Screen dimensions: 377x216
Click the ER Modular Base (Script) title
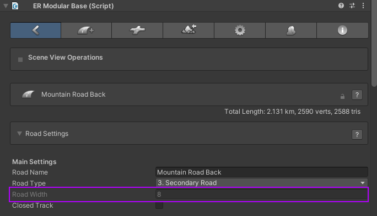coord(73,6)
